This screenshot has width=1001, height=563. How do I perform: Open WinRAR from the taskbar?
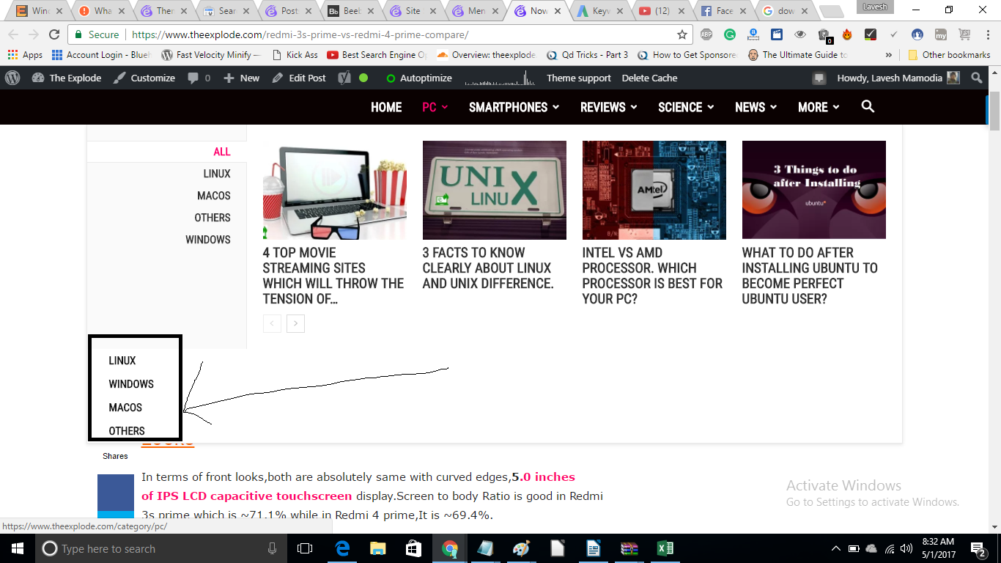coord(629,548)
